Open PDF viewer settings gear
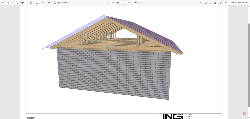Viewport: 250px width, 119px height. pyautogui.click(x=226, y=3)
